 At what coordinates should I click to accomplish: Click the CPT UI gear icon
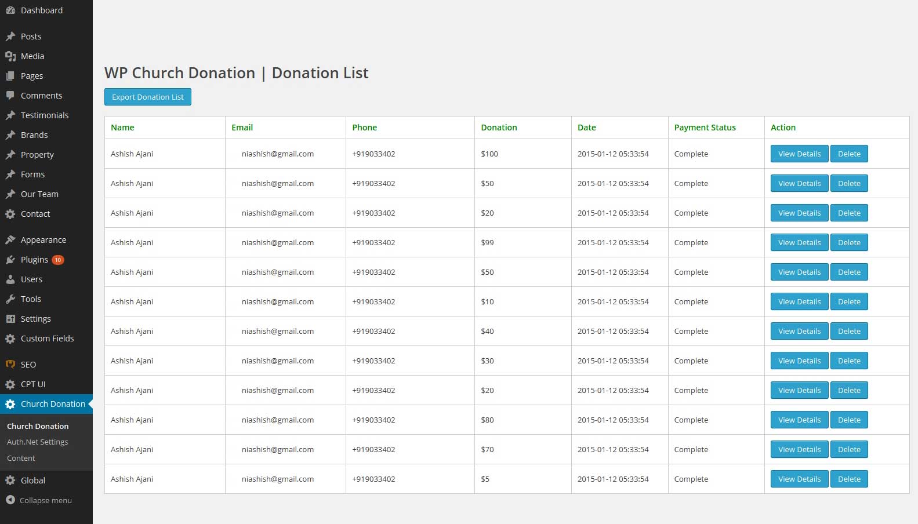(x=10, y=384)
